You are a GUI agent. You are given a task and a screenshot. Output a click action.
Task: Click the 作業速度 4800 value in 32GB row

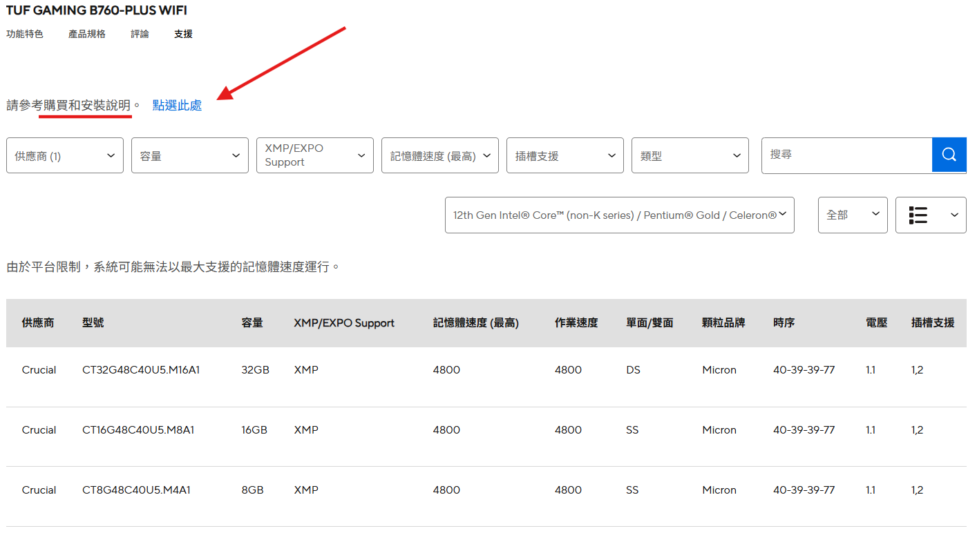[x=568, y=370]
